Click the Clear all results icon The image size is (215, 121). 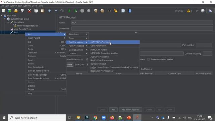click(x=102, y=11)
